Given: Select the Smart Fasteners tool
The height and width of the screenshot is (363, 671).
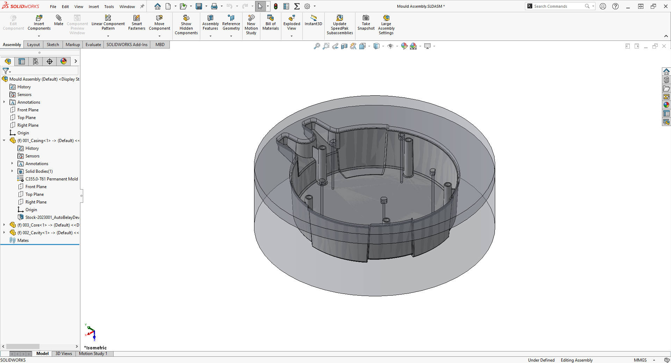Looking at the screenshot, I should click(x=136, y=23).
